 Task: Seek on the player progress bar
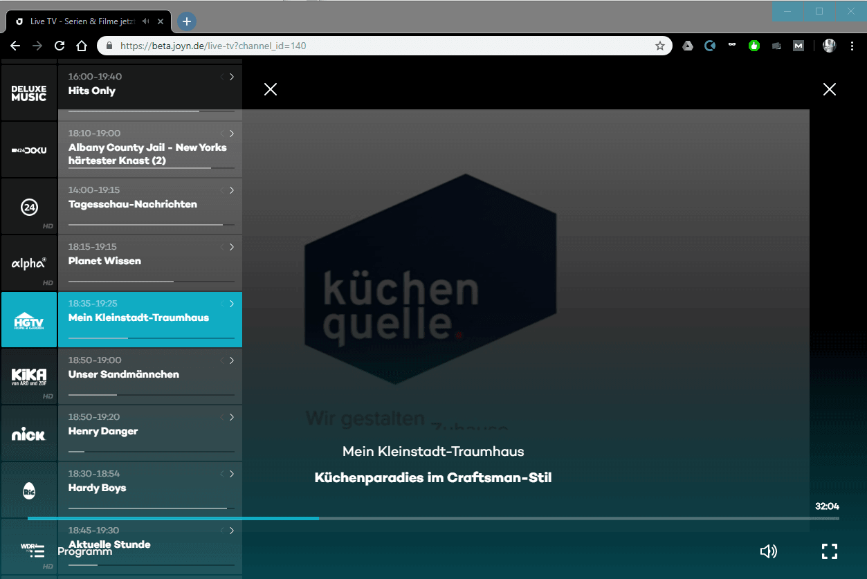(x=433, y=518)
